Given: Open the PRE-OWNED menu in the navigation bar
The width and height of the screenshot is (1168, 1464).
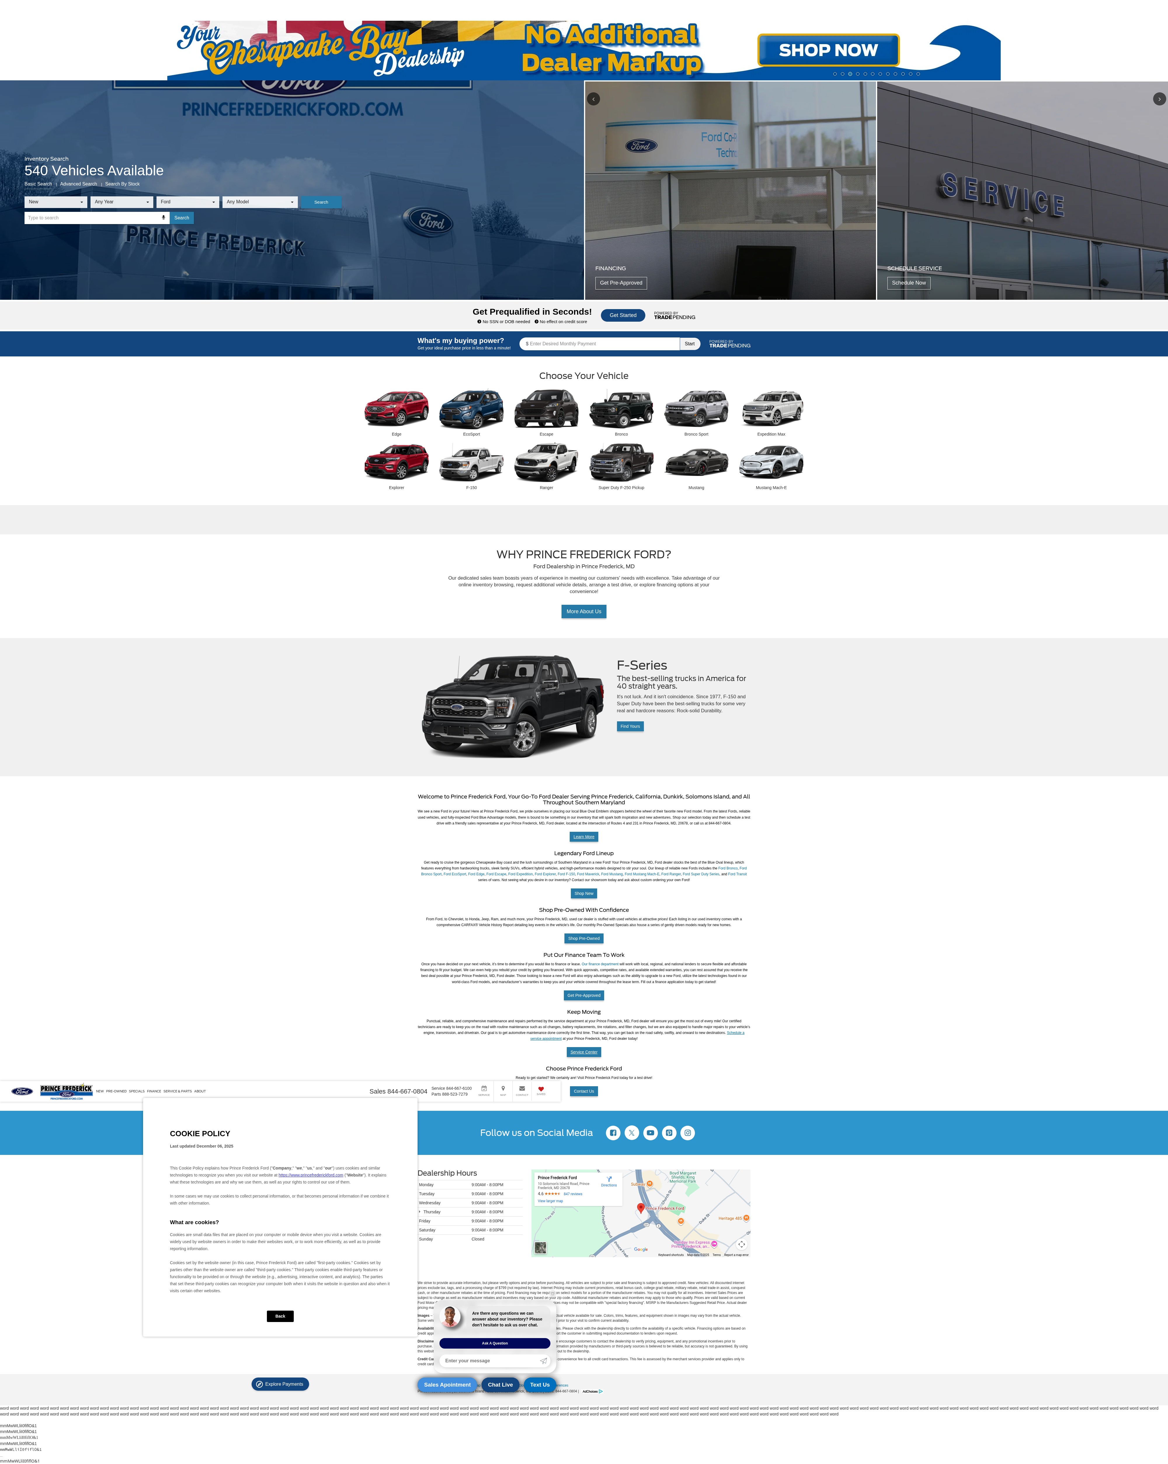Looking at the screenshot, I should 116,1091.
